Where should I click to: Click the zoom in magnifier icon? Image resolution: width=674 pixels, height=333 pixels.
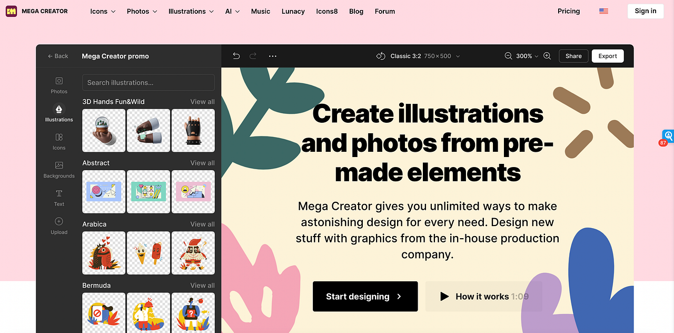click(547, 56)
